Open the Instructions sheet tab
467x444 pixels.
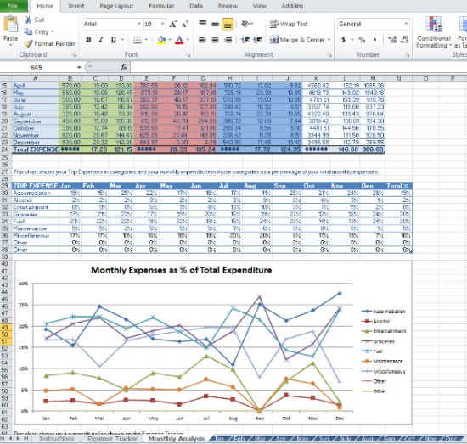point(57,439)
